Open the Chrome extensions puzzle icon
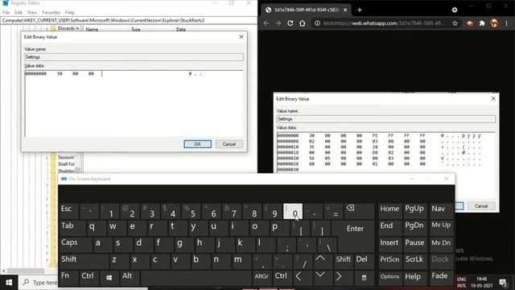This screenshot has height=290, width=515. coord(482,23)
